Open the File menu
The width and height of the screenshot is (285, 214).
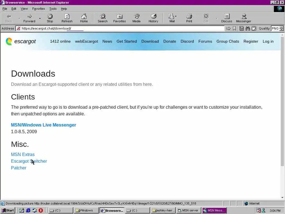(x=5, y=9)
